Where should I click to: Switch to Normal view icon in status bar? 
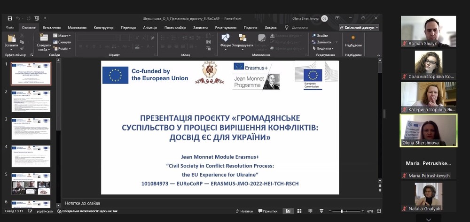(x=288, y=211)
